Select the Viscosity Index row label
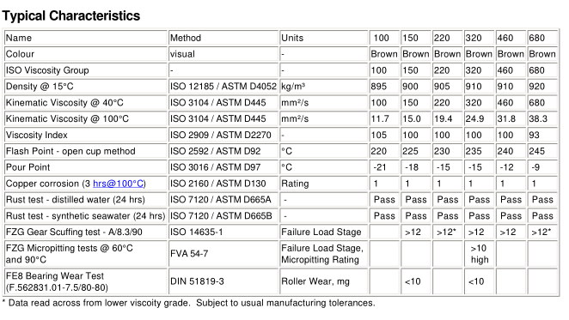Screen dimensions: 569x320 click(x=86, y=135)
